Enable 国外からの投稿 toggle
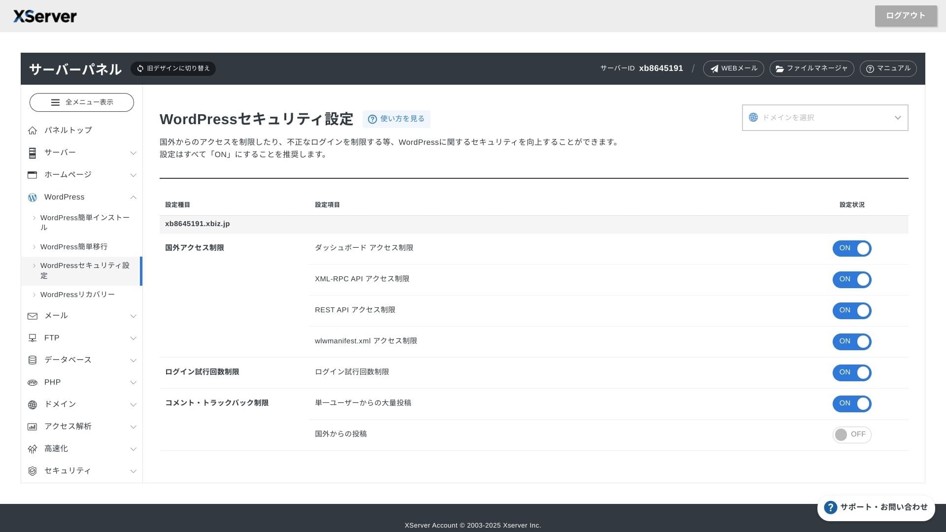Screen dimensions: 946x532 click(x=852, y=434)
